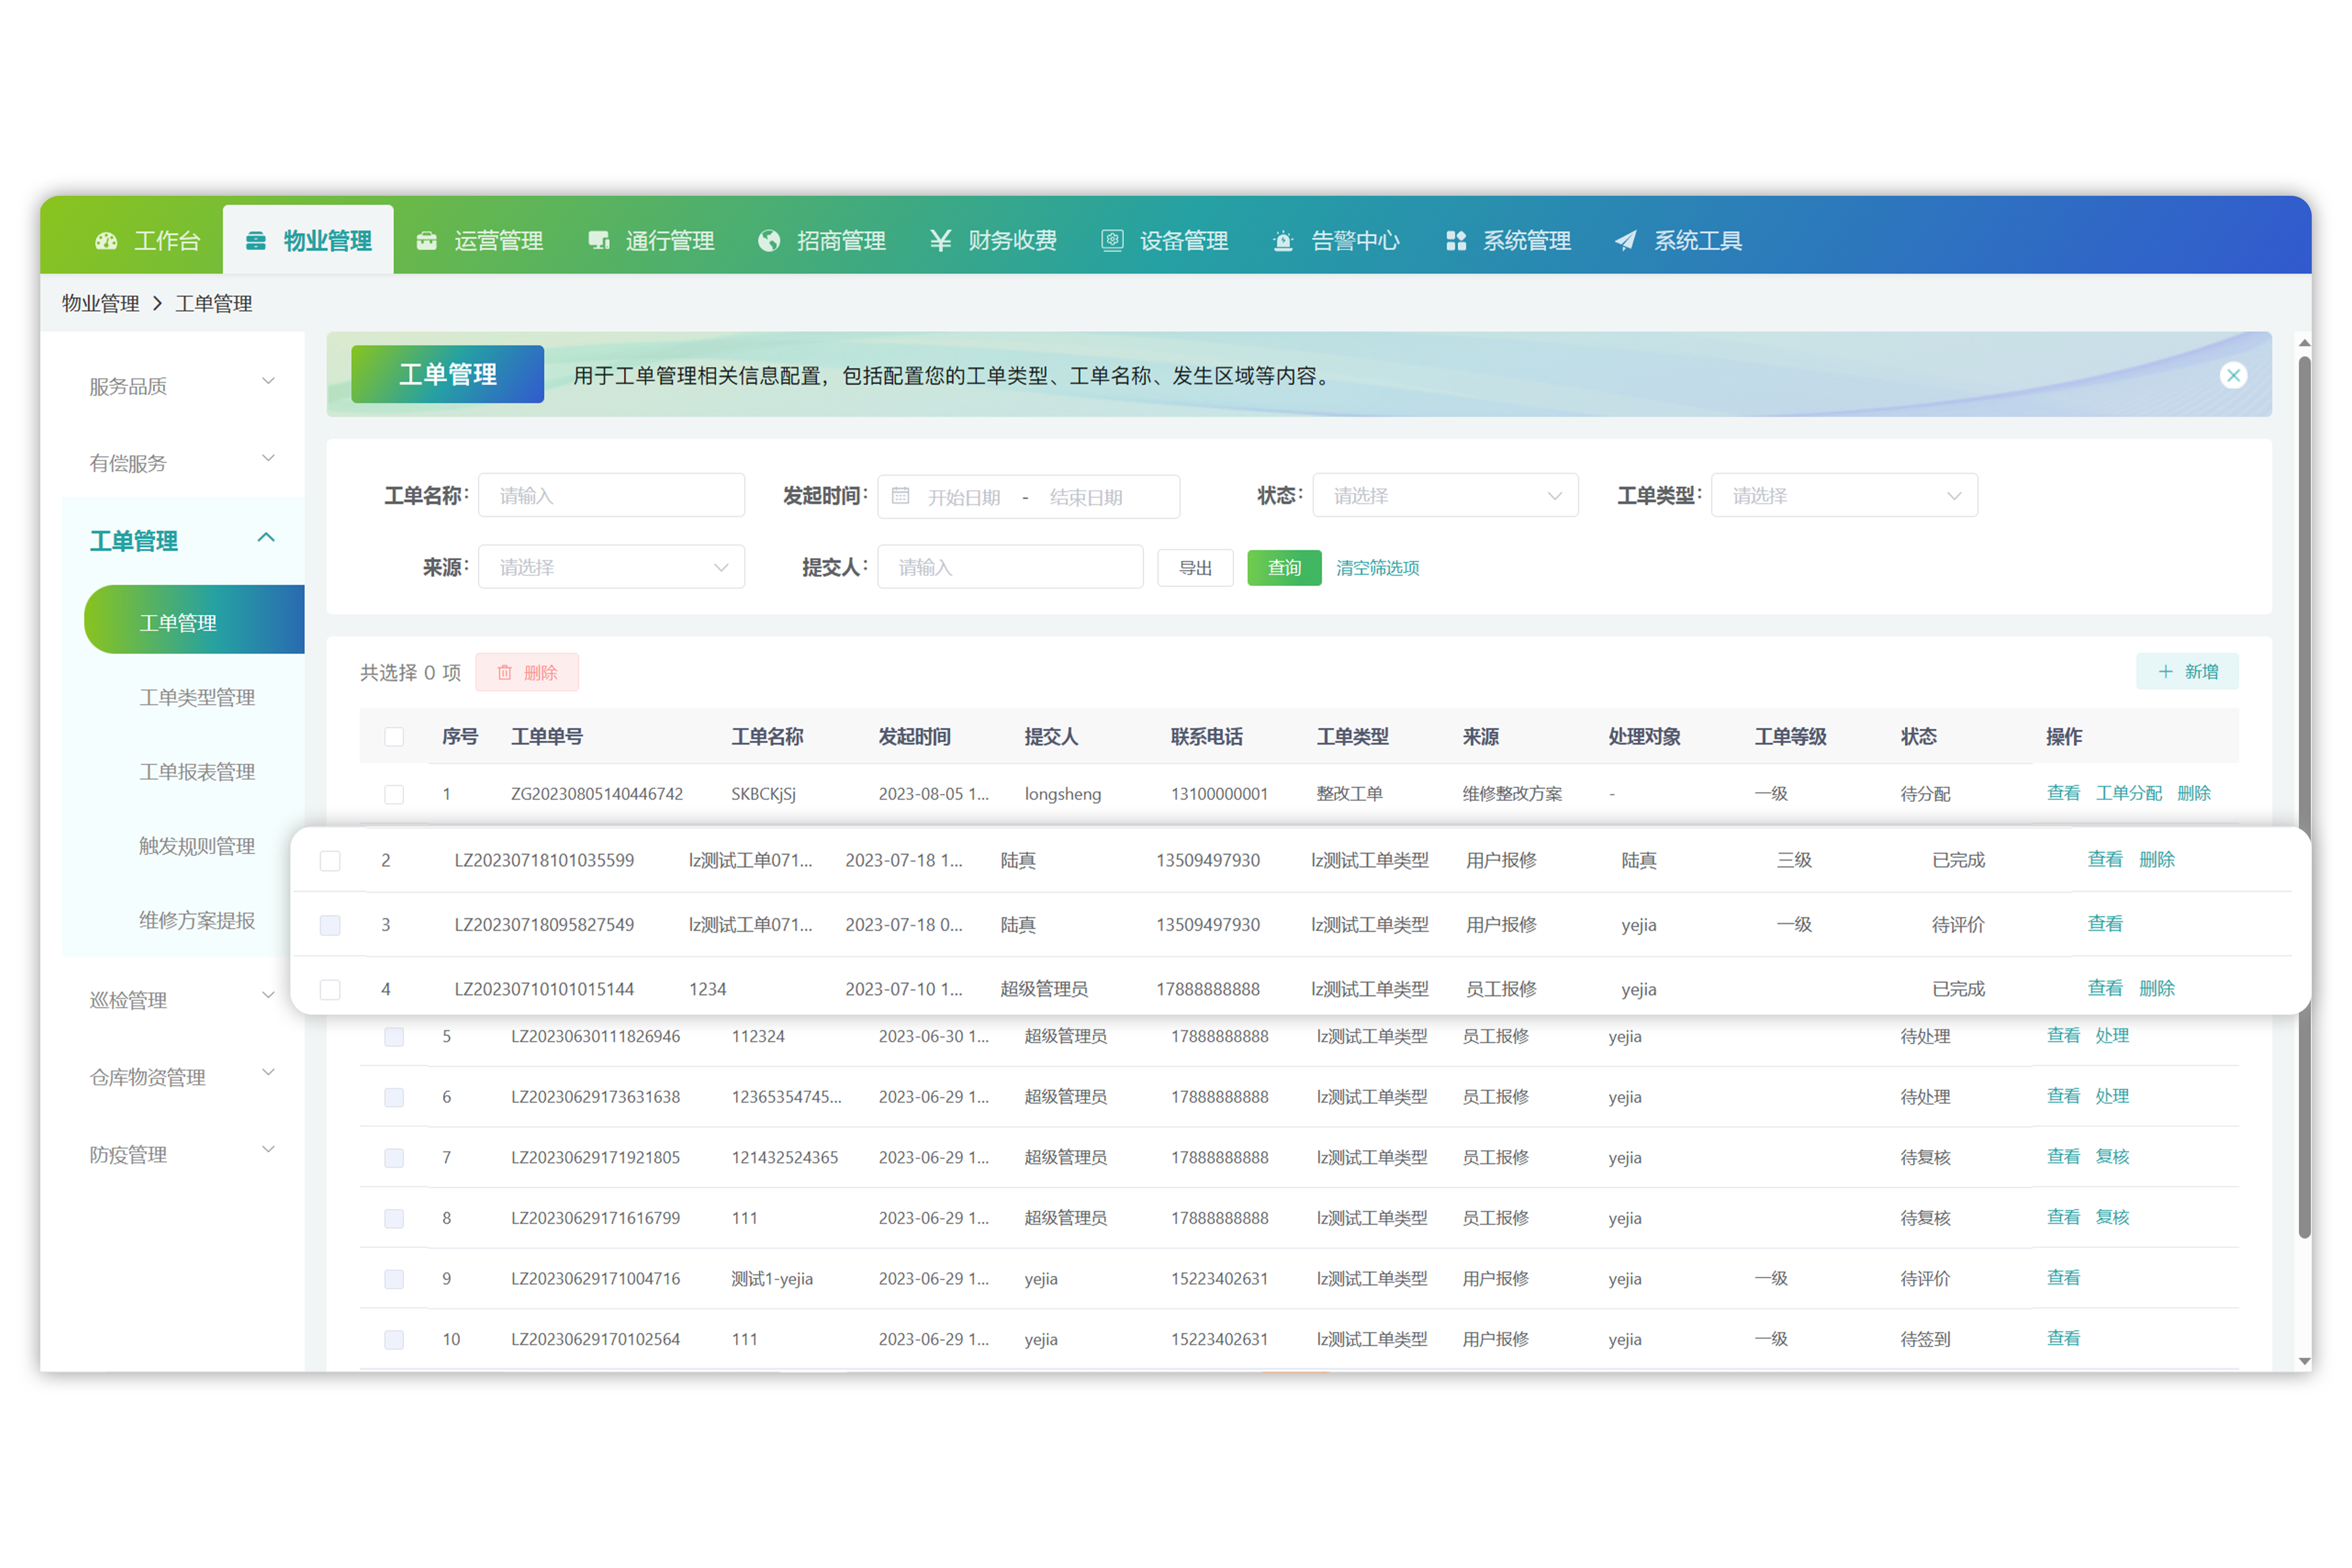Screen dimensions: 2352x1568
Task: Check row 9 LZ20230629171004716 checkbox
Action: (394, 1279)
